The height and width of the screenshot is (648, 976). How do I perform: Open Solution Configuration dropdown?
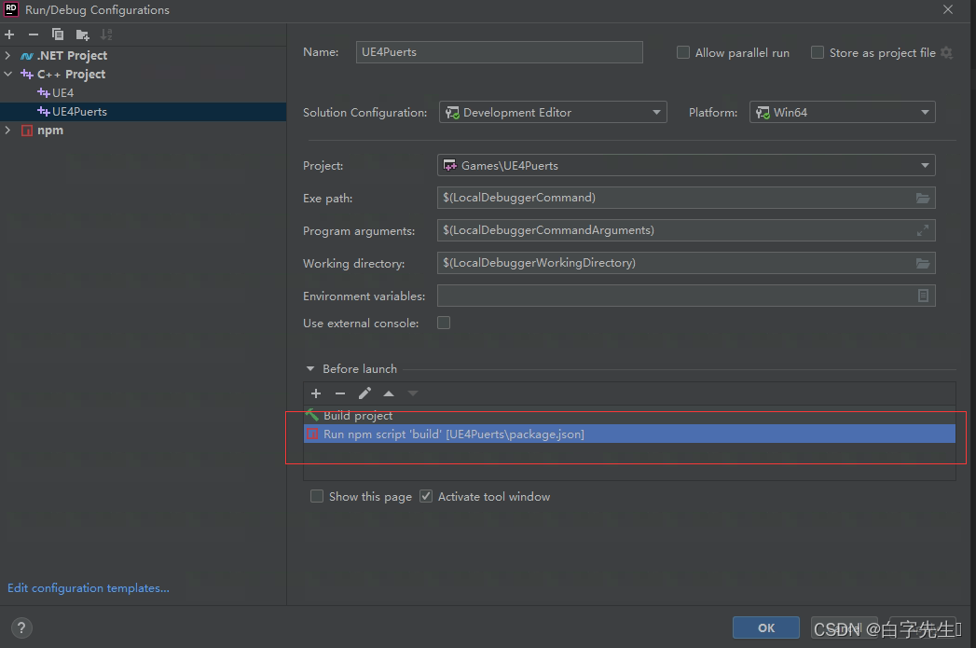click(x=553, y=112)
